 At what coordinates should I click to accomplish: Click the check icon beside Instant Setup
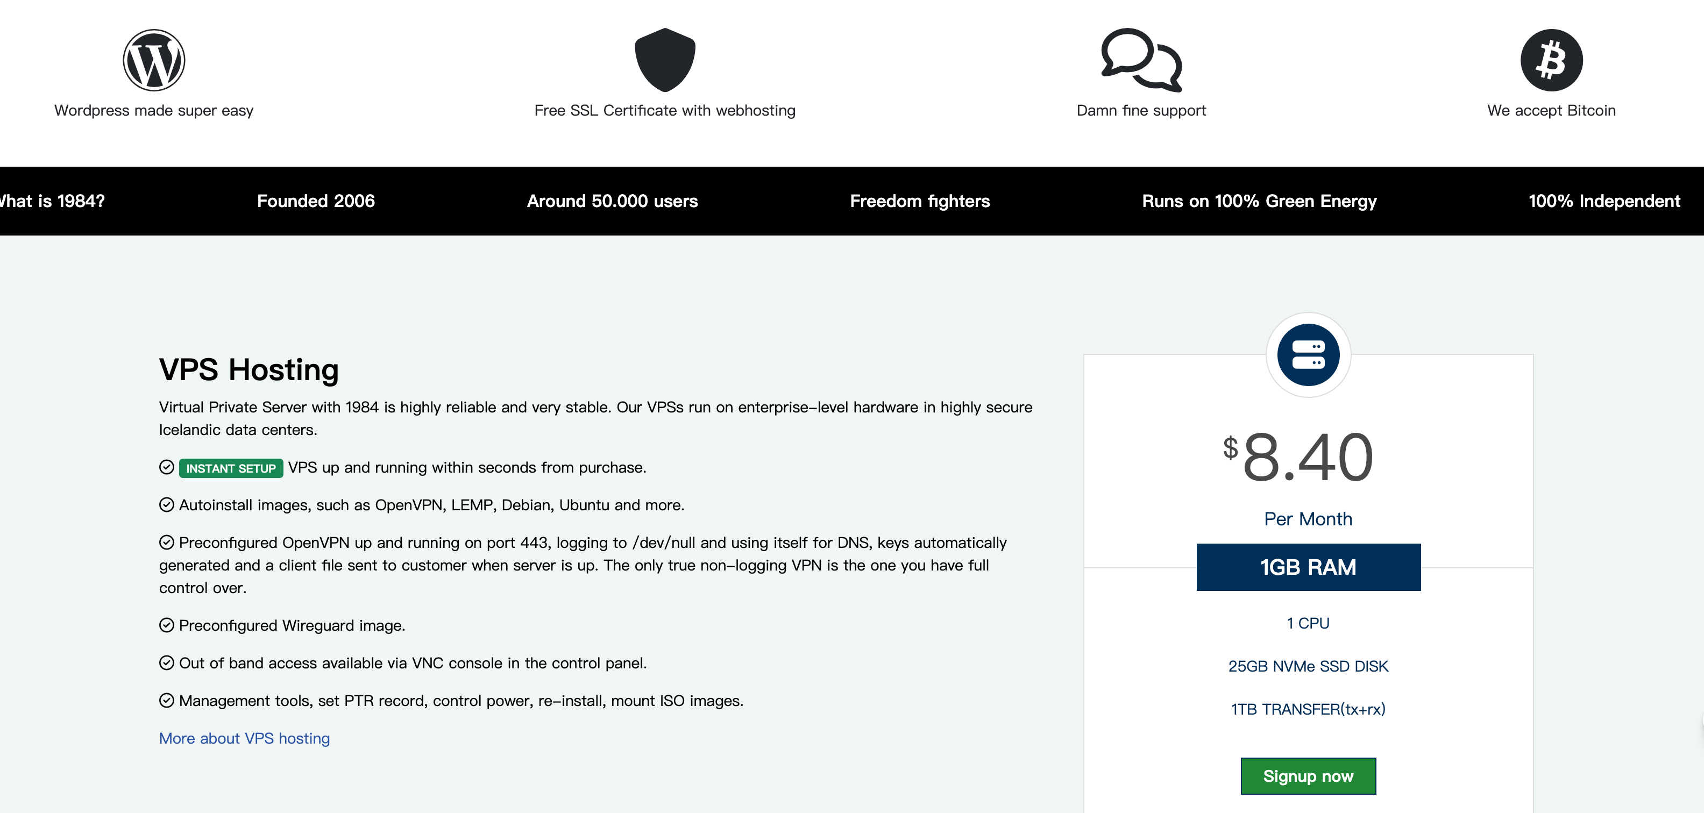(x=167, y=468)
